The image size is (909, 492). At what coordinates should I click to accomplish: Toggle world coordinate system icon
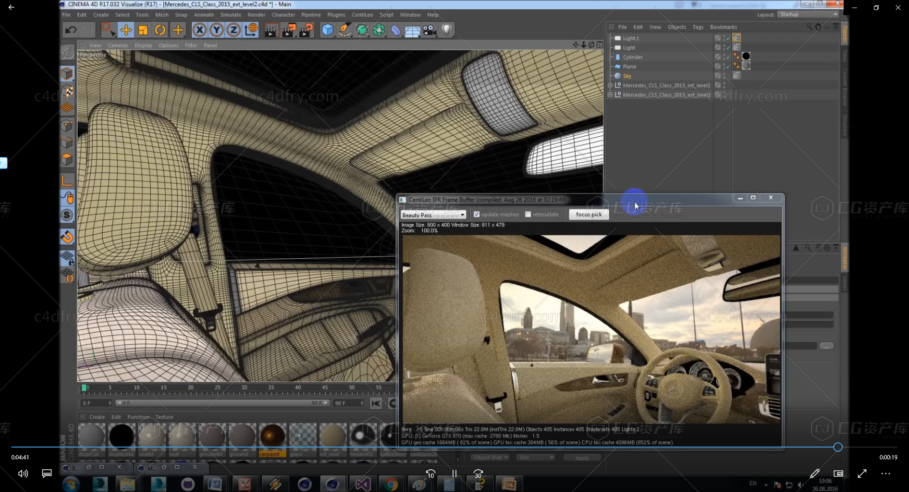click(251, 30)
